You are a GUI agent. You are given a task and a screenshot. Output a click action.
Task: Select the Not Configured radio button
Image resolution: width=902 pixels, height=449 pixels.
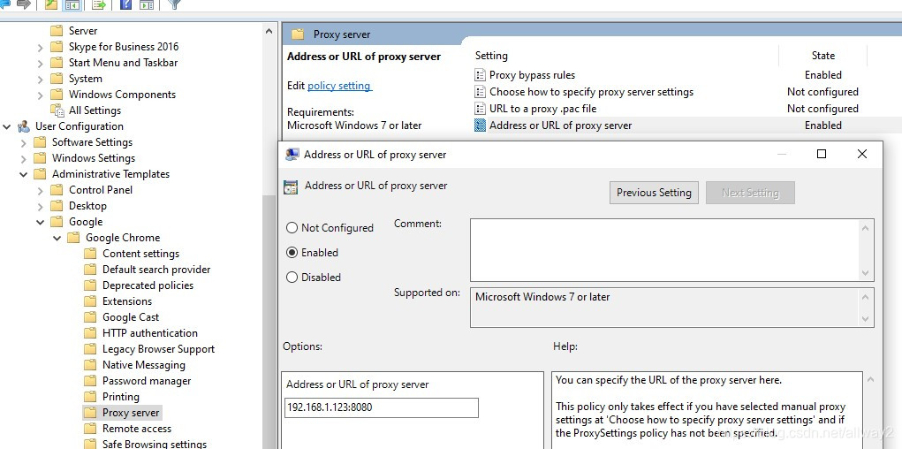pos(292,228)
